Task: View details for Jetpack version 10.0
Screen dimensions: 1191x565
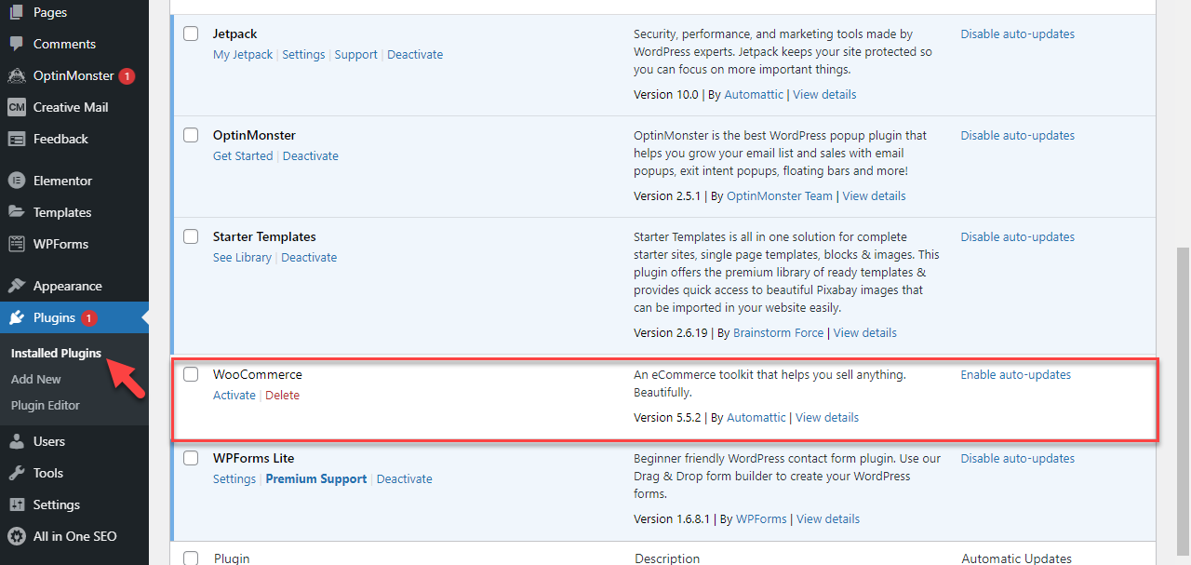Action: click(x=824, y=94)
